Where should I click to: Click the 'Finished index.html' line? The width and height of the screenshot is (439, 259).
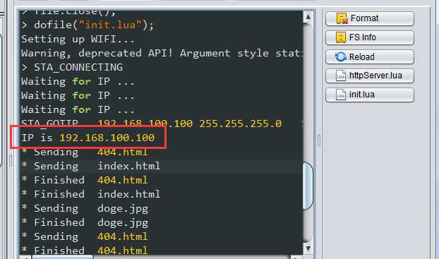click(x=91, y=194)
